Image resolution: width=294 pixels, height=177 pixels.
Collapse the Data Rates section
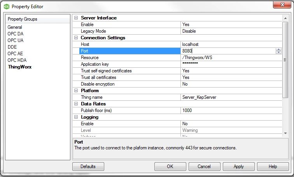76,104
